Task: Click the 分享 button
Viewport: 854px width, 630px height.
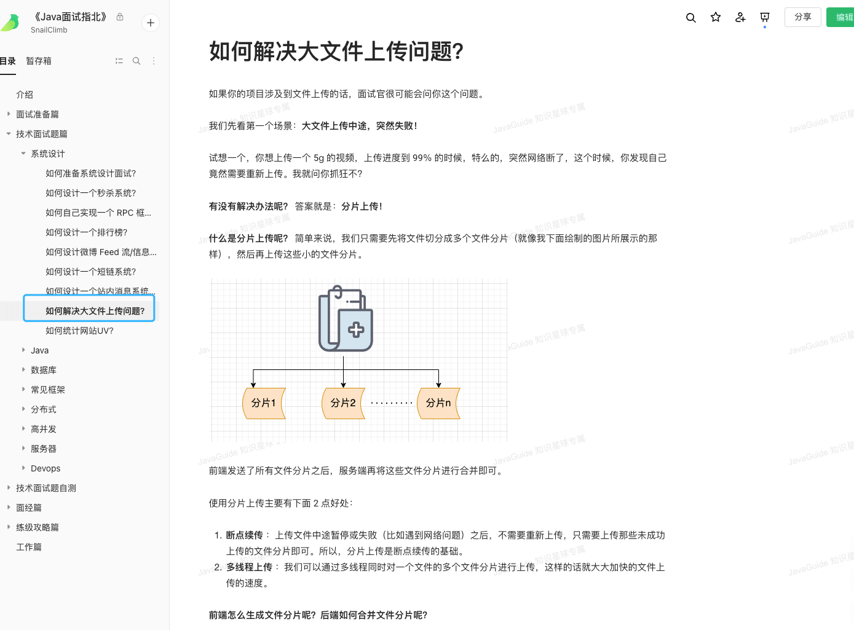Action: coord(802,17)
